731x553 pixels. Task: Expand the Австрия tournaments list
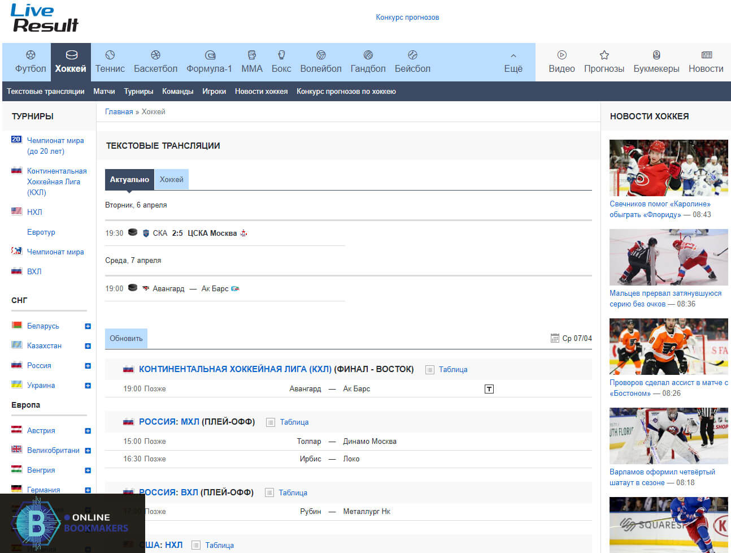[x=88, y=431]
